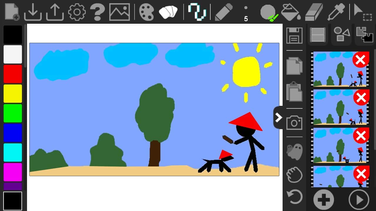Choose the red color swatch

click(x=13, y=74)
